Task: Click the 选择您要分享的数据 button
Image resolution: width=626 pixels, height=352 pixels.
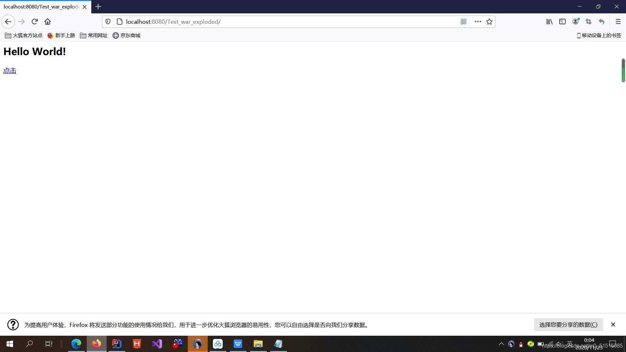Action: (x=568, y=325)
